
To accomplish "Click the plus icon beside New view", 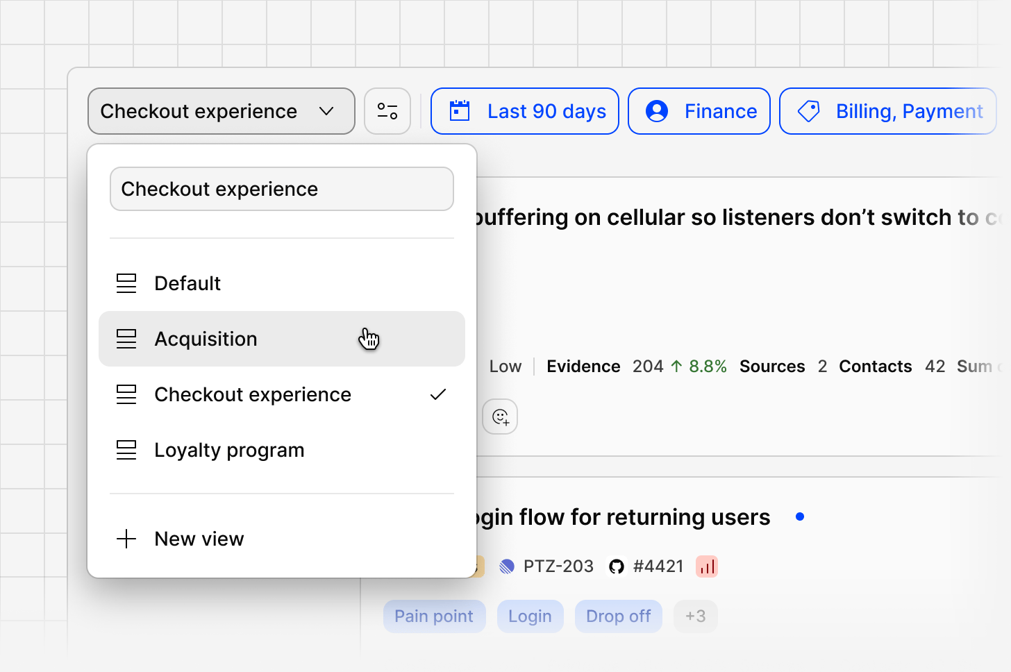I will [x=126, y=539].
